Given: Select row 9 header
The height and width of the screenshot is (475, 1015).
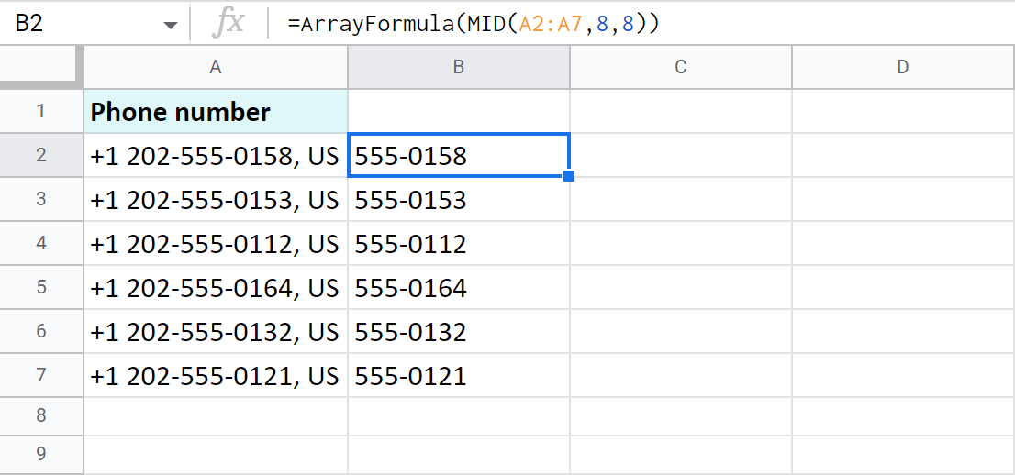Looking at the screenshot, I should tap(41, 454).
